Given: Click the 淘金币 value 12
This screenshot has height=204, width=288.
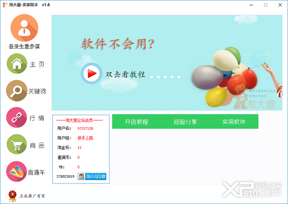Looking at the screenshot, I should coord(80,148).
